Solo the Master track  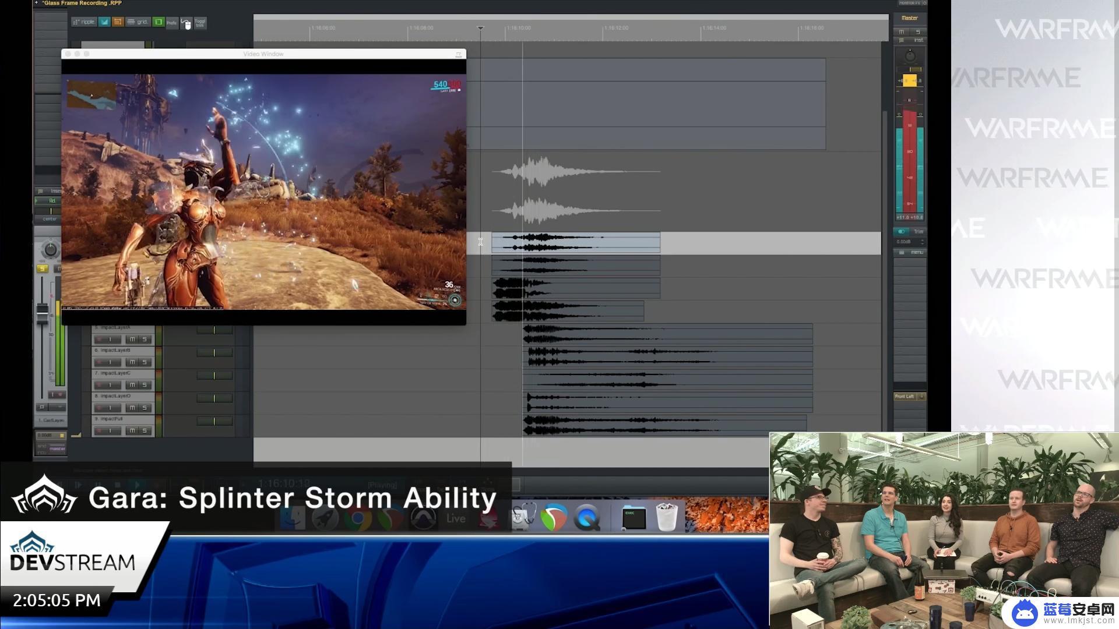(x=918, y=32)
